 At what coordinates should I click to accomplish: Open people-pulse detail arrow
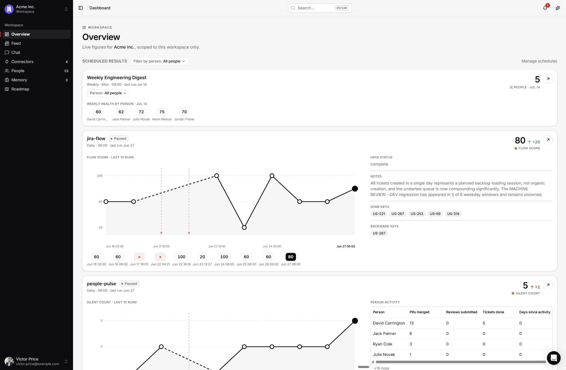pyautogui.click(x=548, y=285)
